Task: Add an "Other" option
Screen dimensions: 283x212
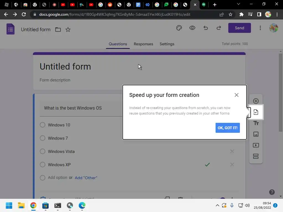Action: (x=86, y=178)
